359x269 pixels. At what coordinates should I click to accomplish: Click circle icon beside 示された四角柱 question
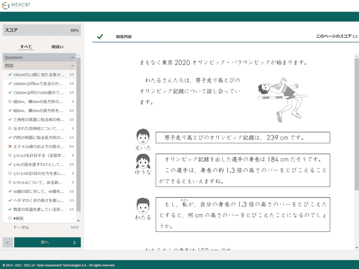[x=10, y=128]
